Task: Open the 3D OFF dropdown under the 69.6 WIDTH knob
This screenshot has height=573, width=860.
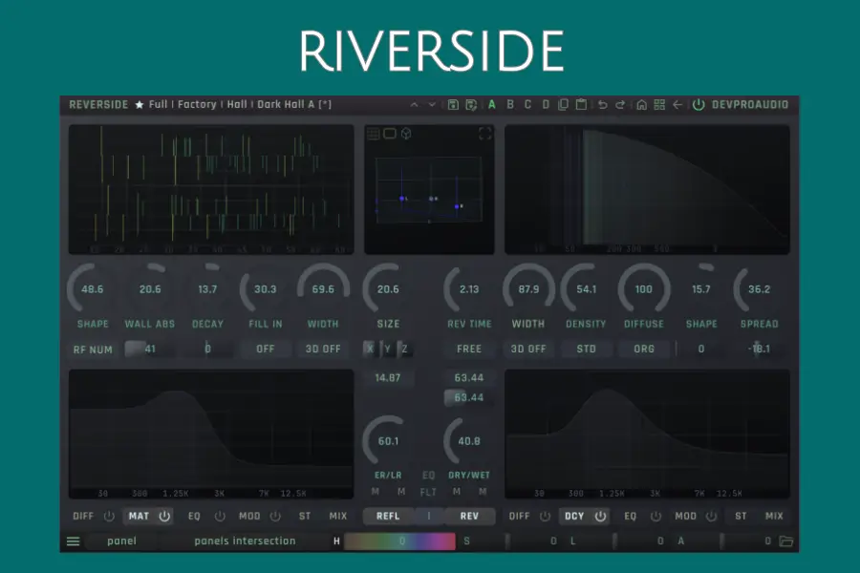Action: (323, 349)
